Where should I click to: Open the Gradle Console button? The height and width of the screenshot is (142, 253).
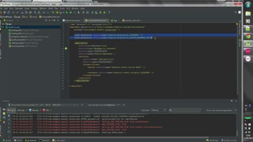pos(229,140)
